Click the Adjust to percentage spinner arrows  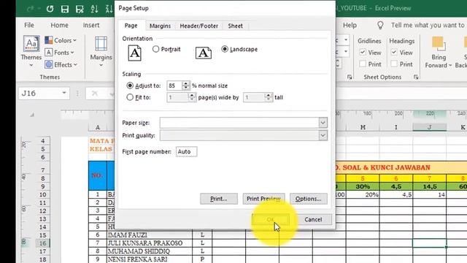point(186,86)
